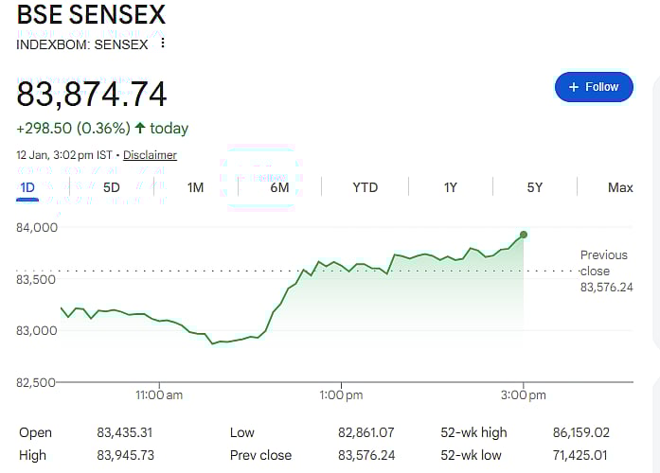Click the green endpoint dot on chart
This screenshot has height=473, width=660.
tap(524, 235)
